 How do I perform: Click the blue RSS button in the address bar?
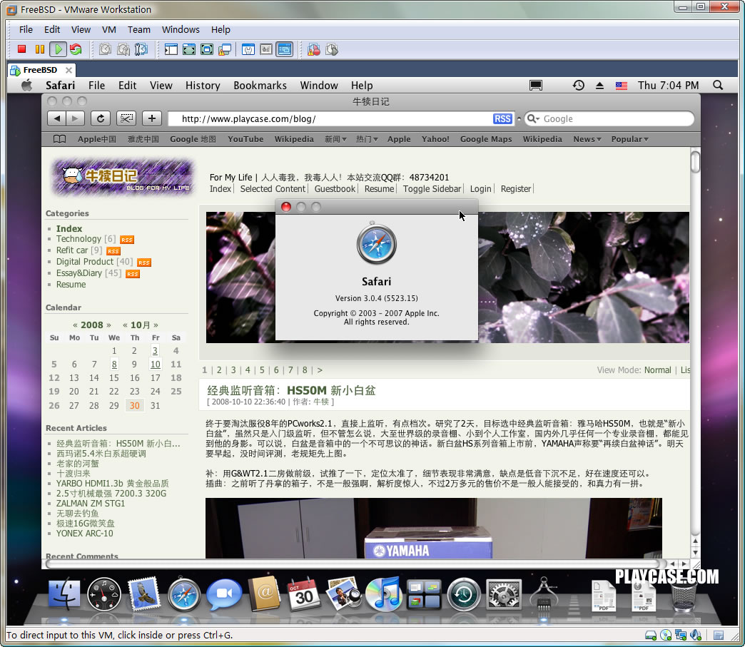502,118
